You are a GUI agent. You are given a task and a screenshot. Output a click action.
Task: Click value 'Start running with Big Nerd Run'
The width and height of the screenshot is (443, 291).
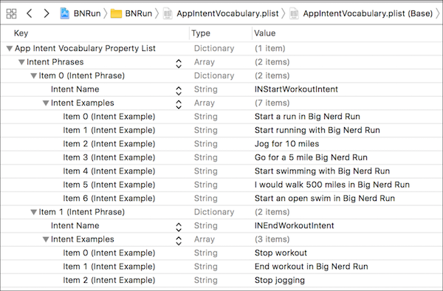click(x=317, y=130)
